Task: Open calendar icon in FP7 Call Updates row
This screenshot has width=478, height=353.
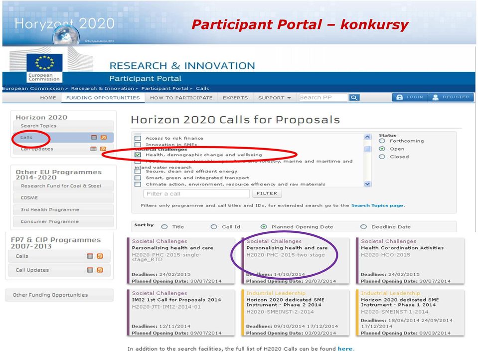Action: coord(90,270)
